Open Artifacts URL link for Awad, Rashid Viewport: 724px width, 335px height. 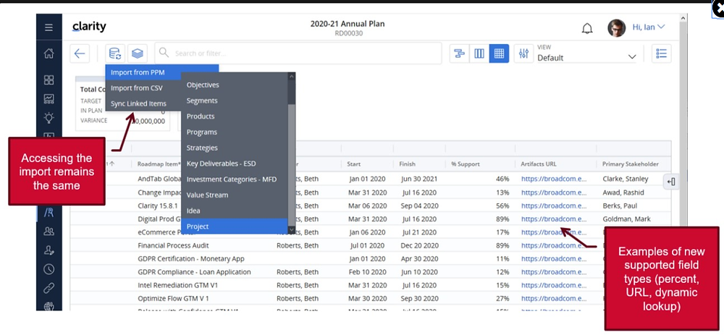(554, 192)
